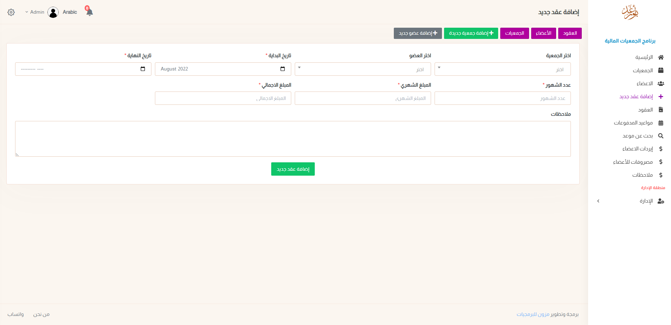
Task: Open the start date calendar picker icon
Action: point(282,69)
